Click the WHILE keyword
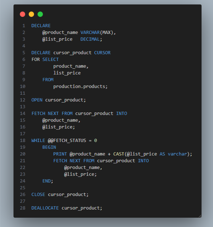The height and width of the screenshot is (227, 213). 38,140
